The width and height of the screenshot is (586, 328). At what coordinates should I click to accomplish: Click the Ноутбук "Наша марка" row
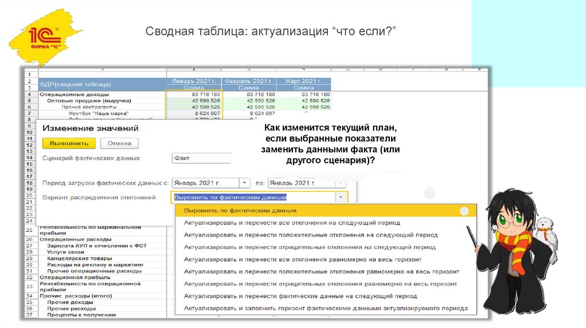point(98,114)
